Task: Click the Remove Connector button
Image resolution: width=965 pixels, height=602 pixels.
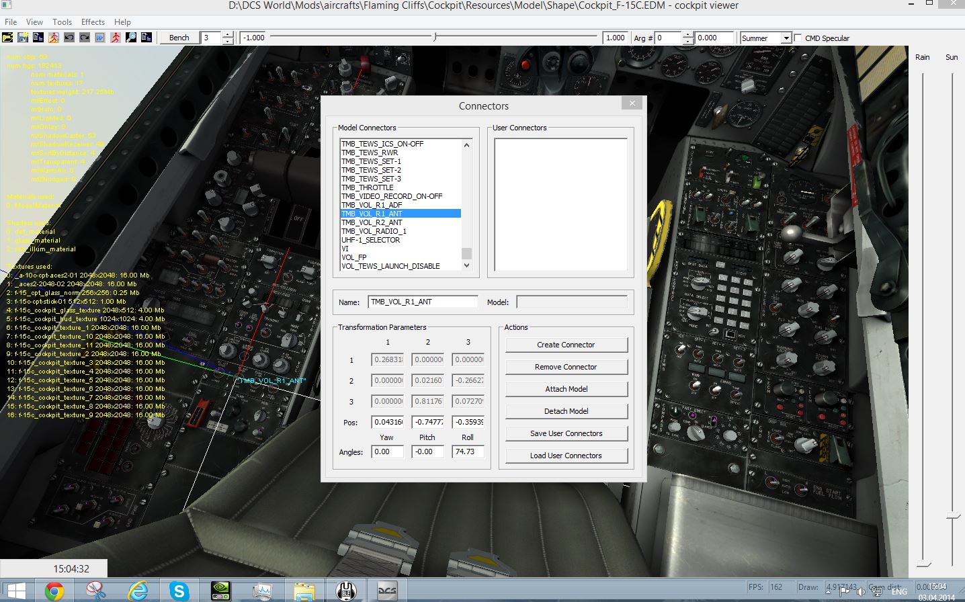Action: (567, 367)
